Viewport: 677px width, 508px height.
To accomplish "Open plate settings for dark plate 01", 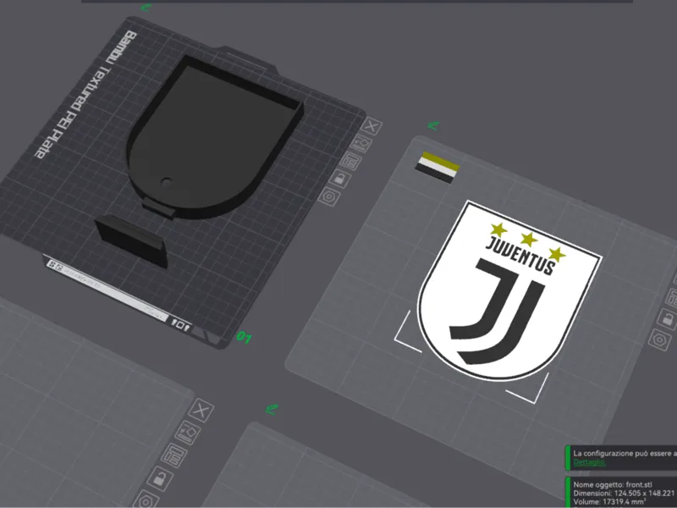I will (x=329, y=197).
